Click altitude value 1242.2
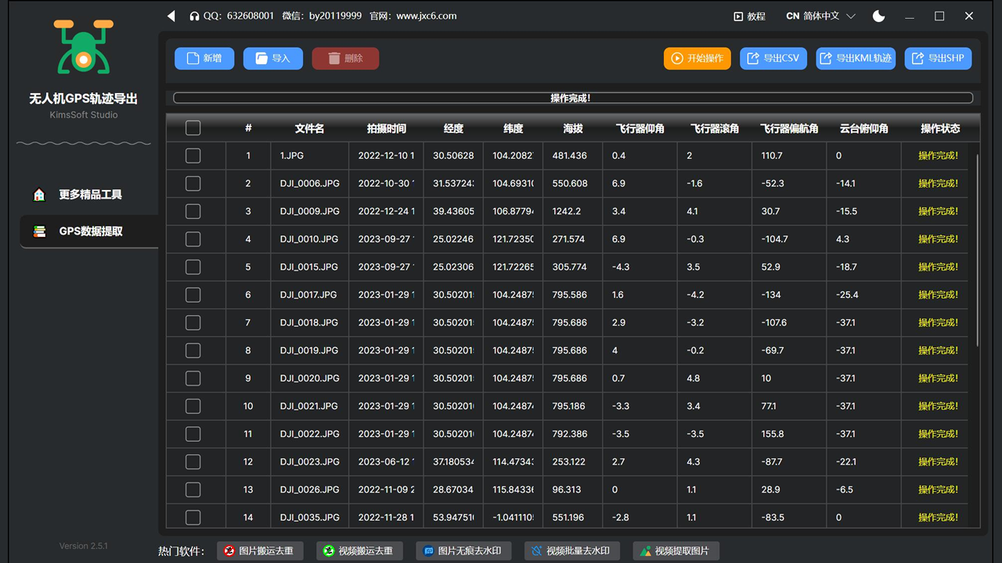1002x563 pixels. coord(567,211)
